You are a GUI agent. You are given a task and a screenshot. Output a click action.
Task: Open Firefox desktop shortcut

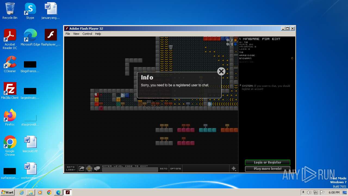(x=10, y=118)
